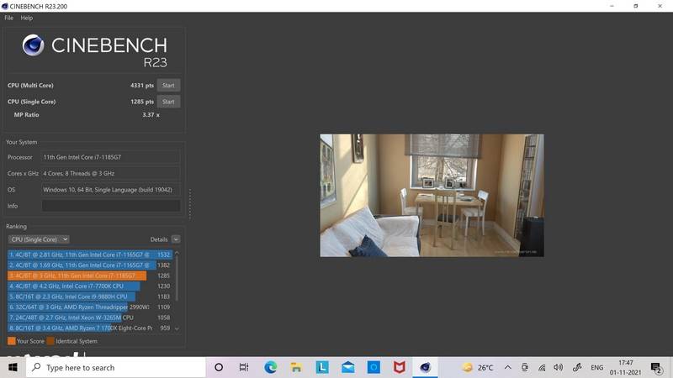The height and width of the screenshot is (378, 673).
Task: Click the Info text field
Action: [x=110, y=206]
